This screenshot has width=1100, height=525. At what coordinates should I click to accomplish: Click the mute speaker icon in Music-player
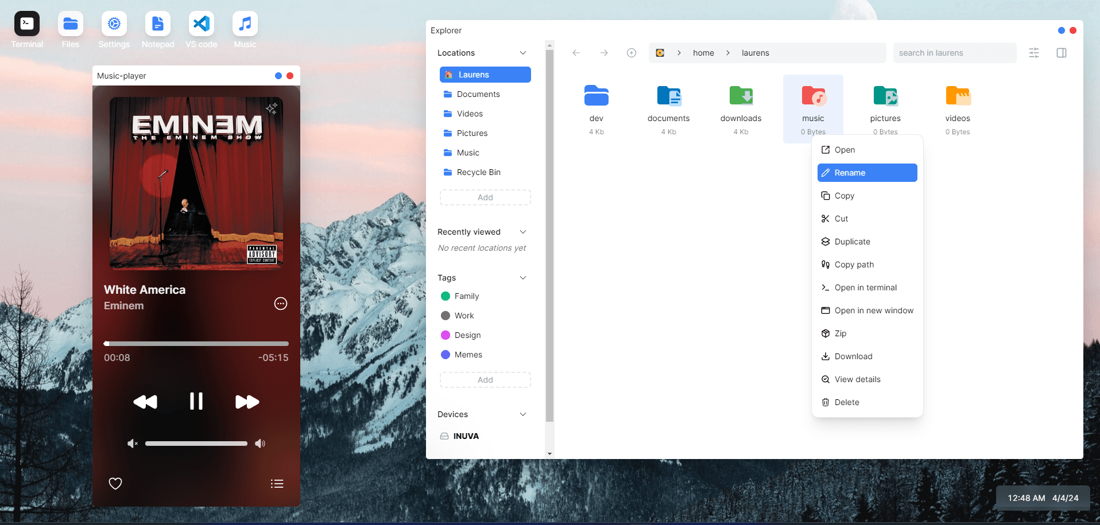coord(133,444)
